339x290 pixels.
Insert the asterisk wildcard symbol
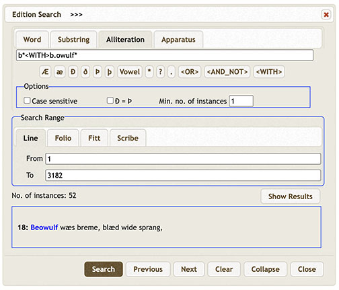[x=149, y=72]
